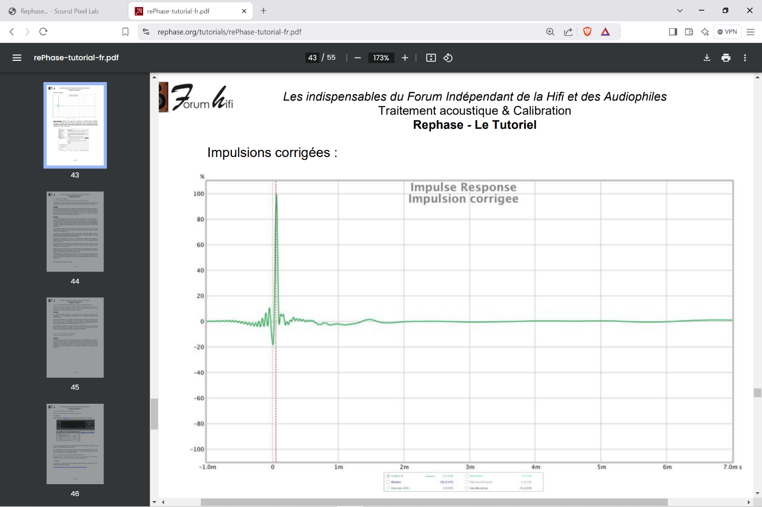762x507 pixels.
Task: Zoom out the PDF with minus
Action: click(x=358, y=58)
